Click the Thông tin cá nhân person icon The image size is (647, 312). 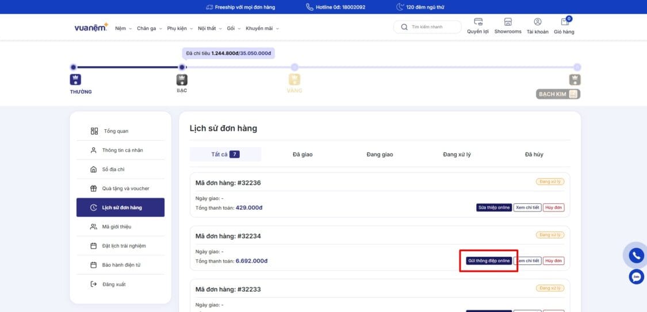[94, 150]
